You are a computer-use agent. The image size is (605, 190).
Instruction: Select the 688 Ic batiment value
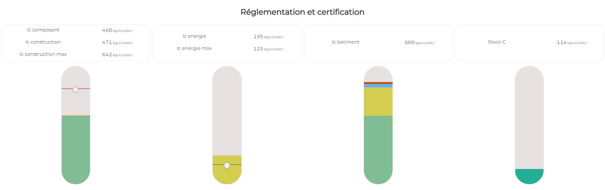[409, 42]
